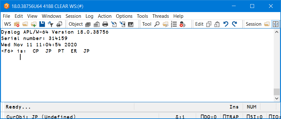The width and height of the screenshot is (281, 119).
Task: Click the Paste clipboard icon
Action: pos(217,24)
